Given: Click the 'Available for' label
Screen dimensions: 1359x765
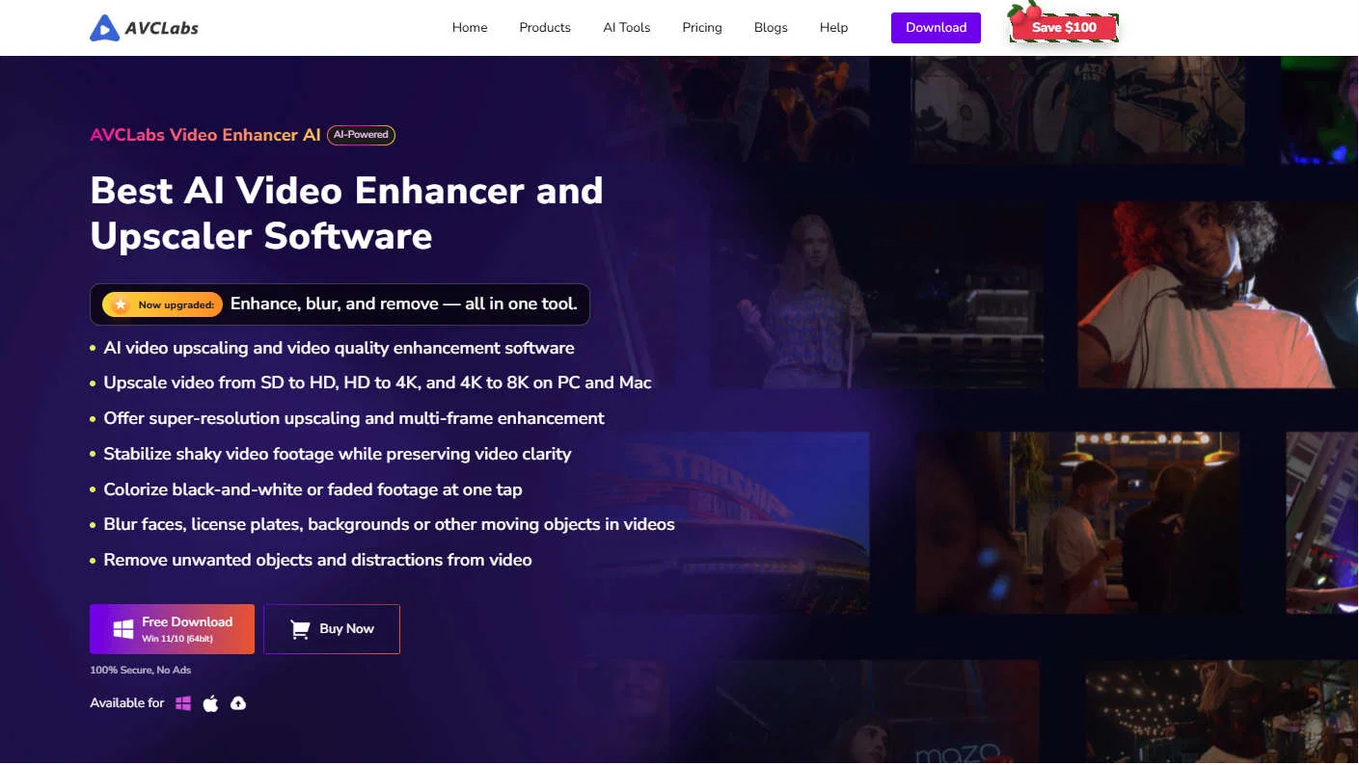Looking at the screenshot, I should coord(127,703).
